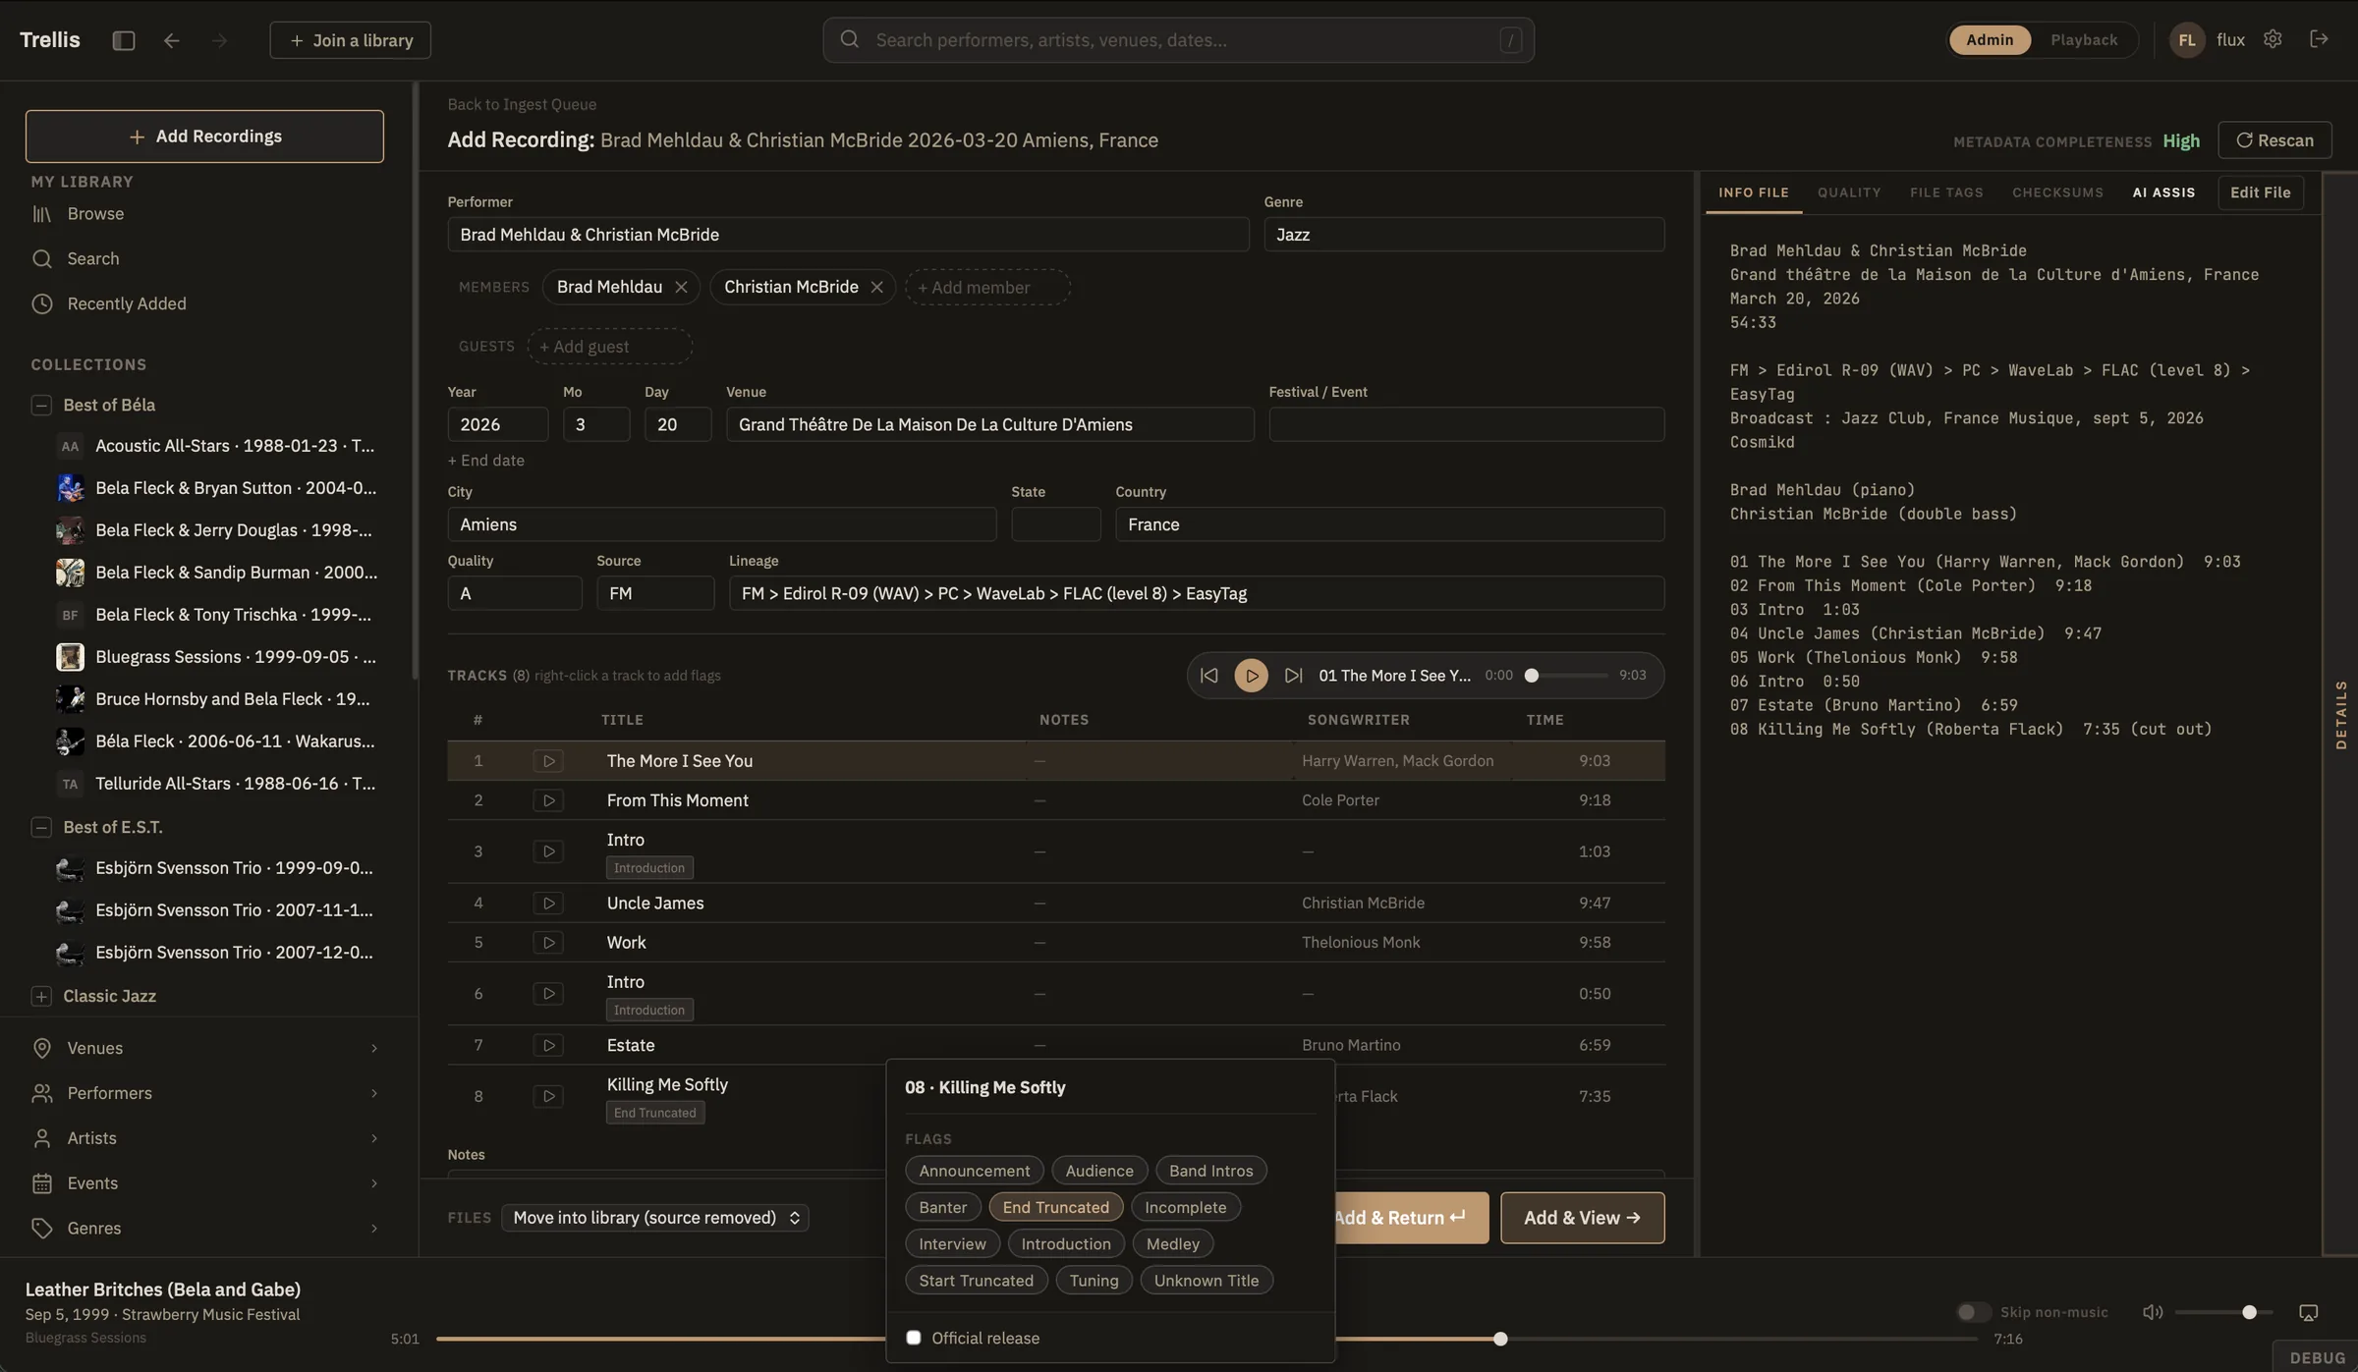Play track 2 From This Moment
This screenshot has width=2358, height=1372.
548,800
